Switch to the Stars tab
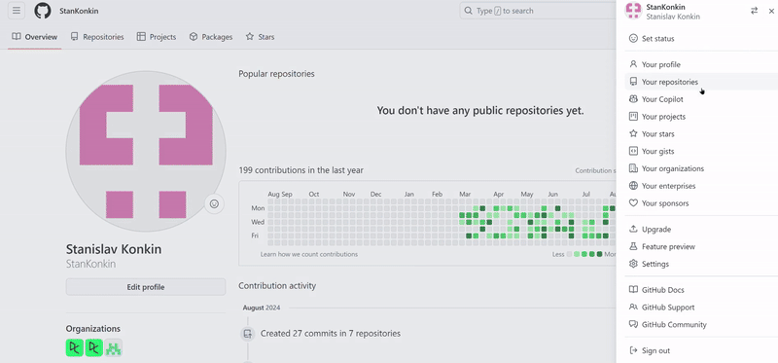This screenshot has width=778, height=363. 260,37
